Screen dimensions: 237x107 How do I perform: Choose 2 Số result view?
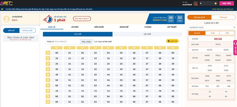click(212, 33)
